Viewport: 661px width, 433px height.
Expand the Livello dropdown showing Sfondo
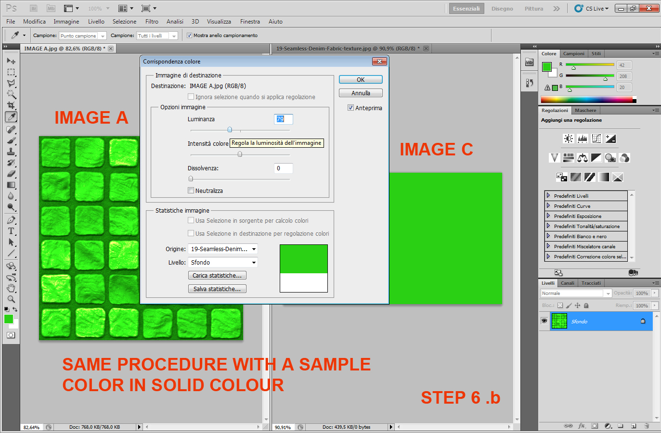tap(222, 262)
